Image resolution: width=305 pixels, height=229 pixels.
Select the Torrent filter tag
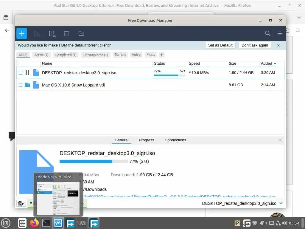120,55
